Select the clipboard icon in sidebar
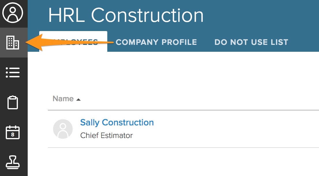This screenshot has height=176, width=319. (13, 103)
